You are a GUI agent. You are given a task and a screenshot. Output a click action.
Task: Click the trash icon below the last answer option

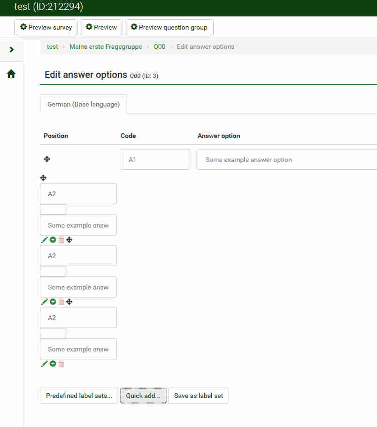coord(61,364)
